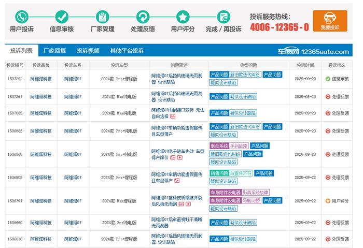This screenshot has height=248, width=363.
Task: Select the 投诉列表 tab
Action: [21, 51]
